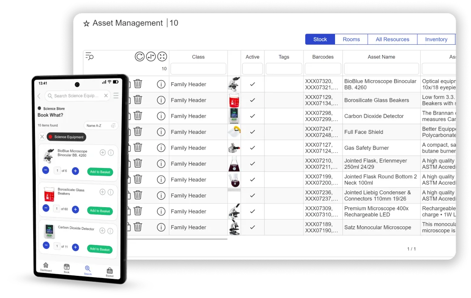Click the refresh icon above the table
This screenshot has width=471, height=298.
[x=139, y=57]
